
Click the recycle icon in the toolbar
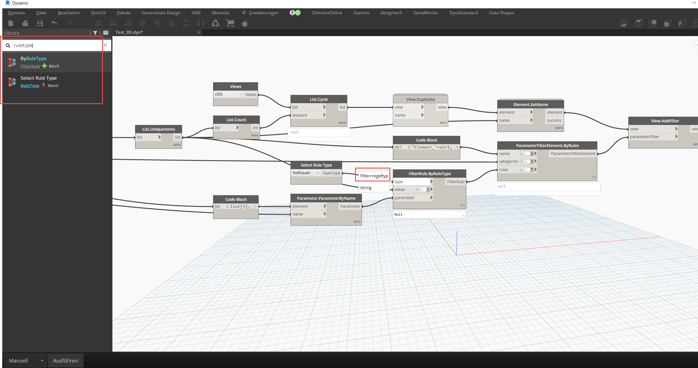(215, 23)
